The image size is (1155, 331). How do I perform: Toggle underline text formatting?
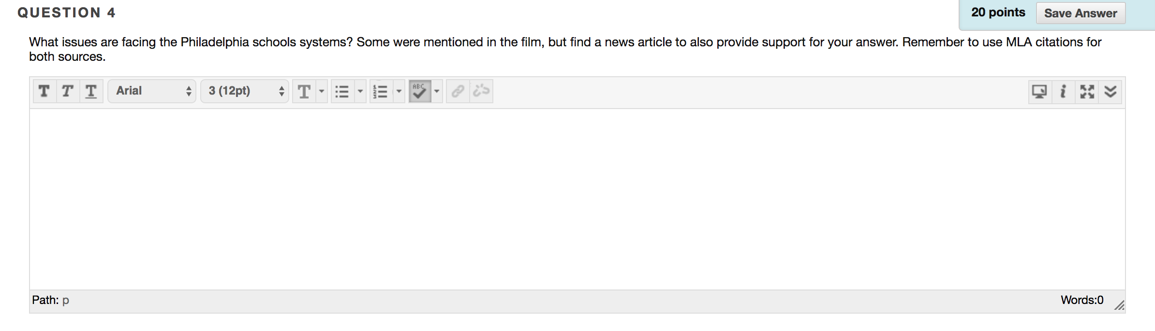click(91, 91)
